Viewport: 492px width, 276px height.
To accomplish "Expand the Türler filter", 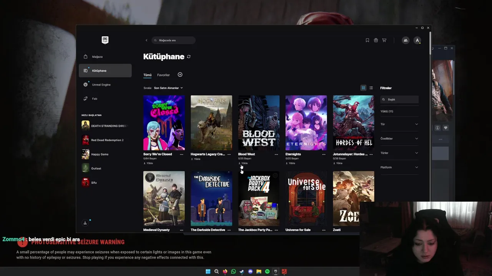I will [399, 153].
